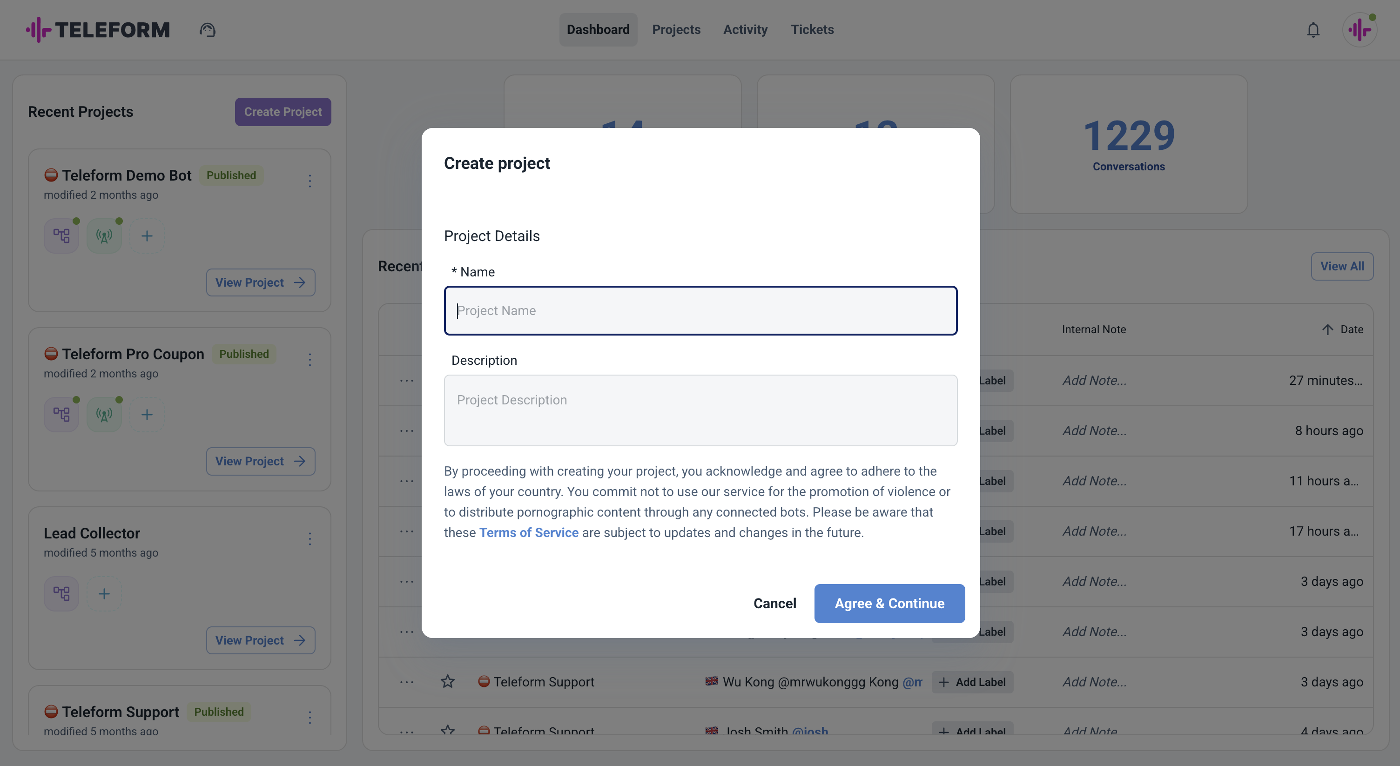
Task: Open broadcast icon for Teleform Demo Bot
Action: (104, 236)
